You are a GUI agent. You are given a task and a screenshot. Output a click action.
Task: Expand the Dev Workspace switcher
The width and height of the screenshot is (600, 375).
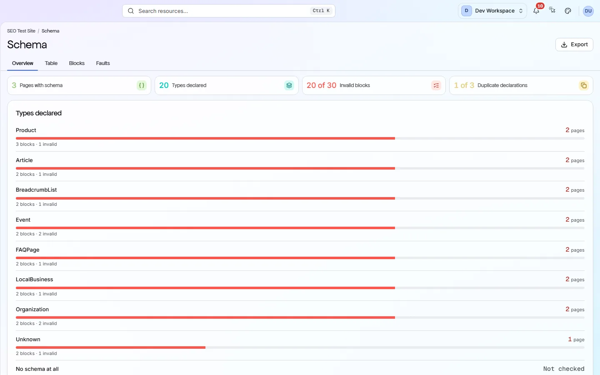492,11
